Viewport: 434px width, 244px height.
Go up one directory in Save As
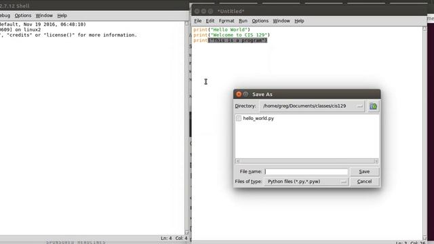[373, 106]
